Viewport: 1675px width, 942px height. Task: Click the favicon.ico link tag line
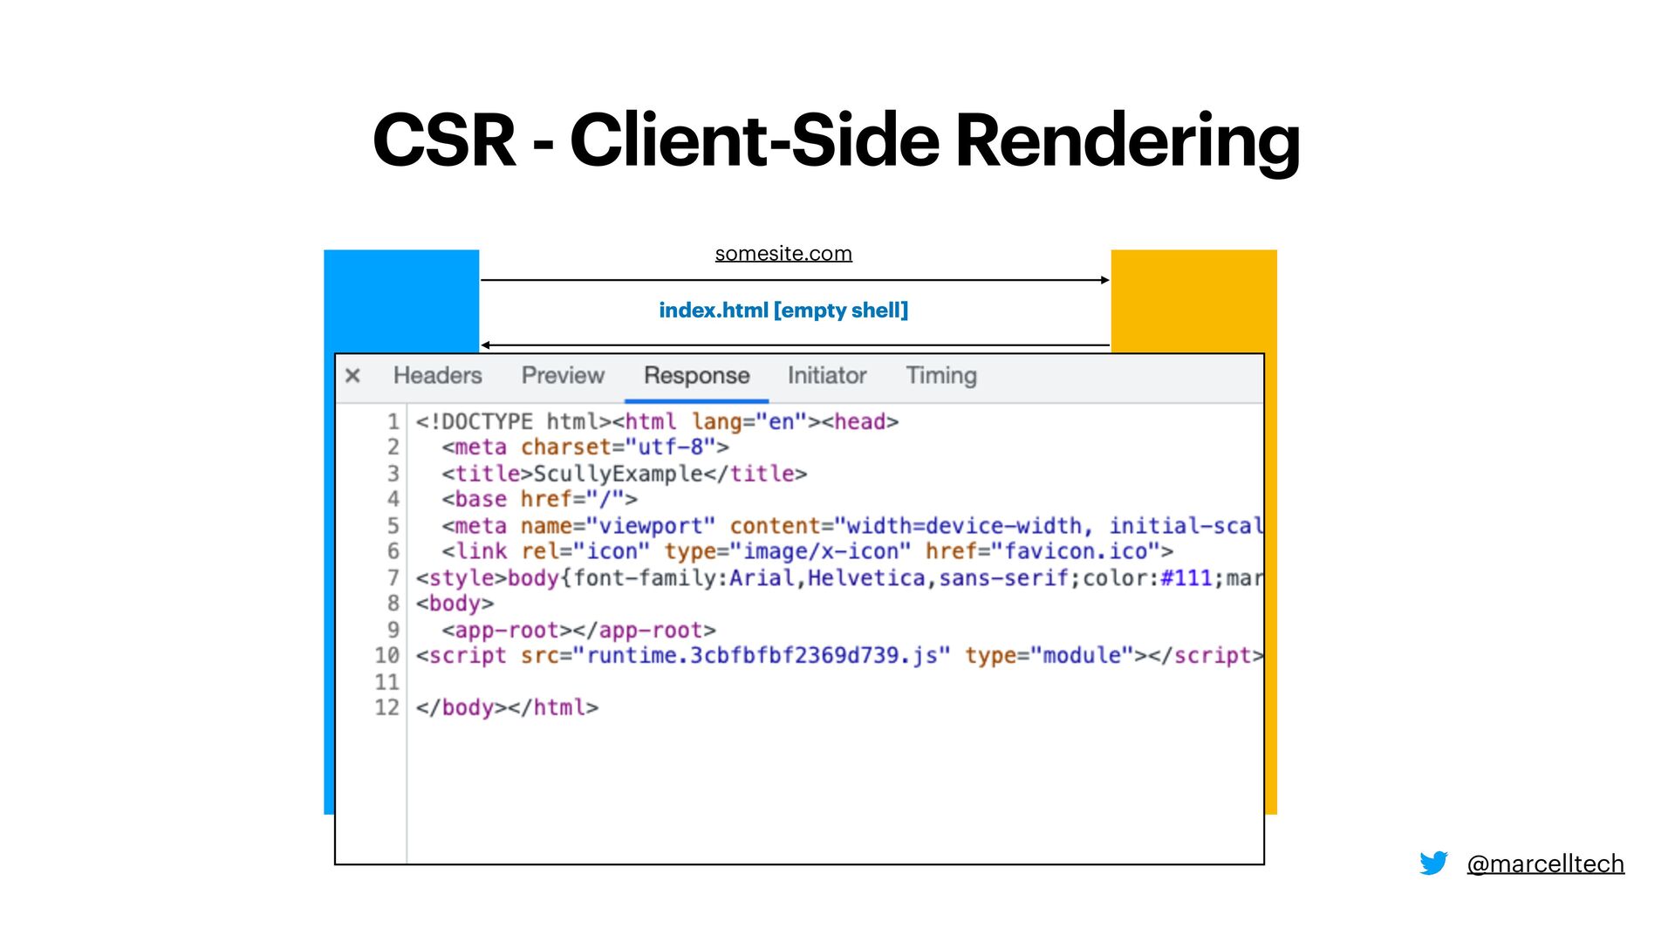807,552
